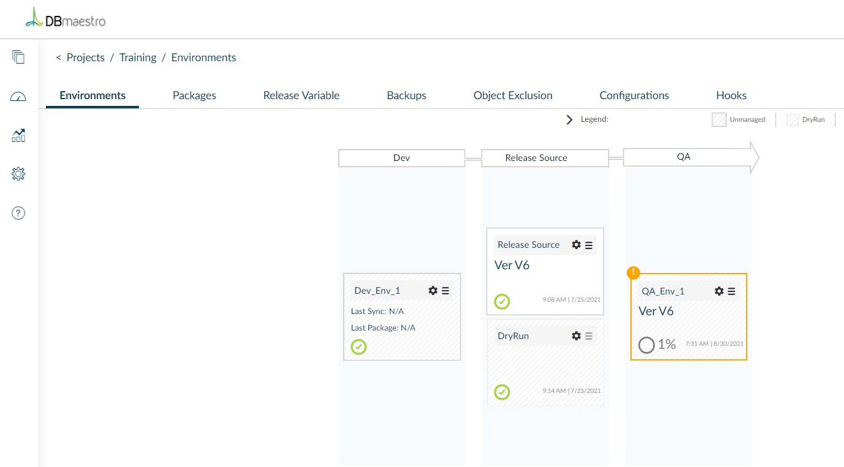Go back to Projects via the breadcrumb link
Viewport: 844px width, 467px height.
click(86, 57)
